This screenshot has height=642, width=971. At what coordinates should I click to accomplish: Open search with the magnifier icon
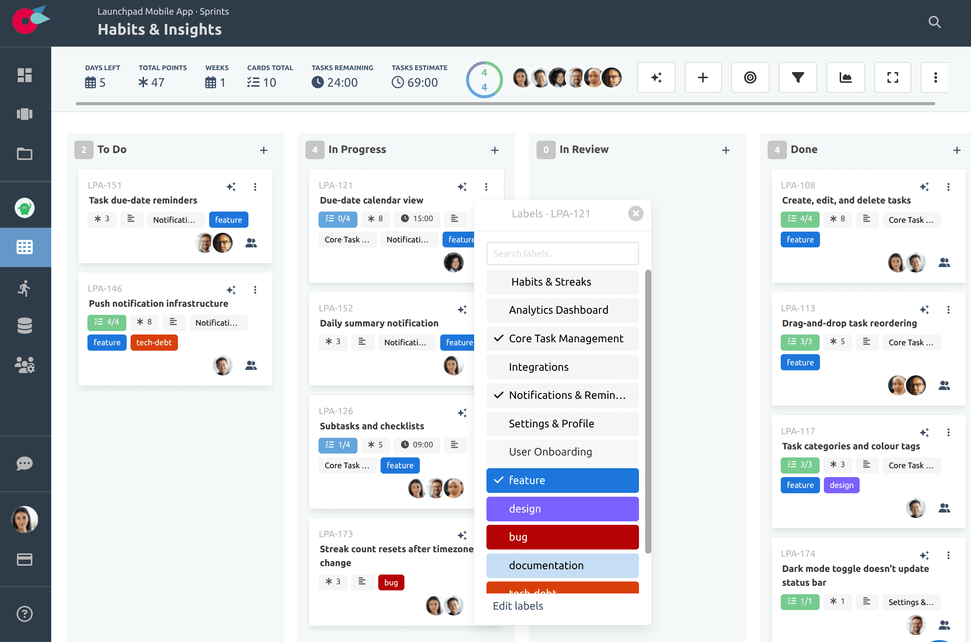934,22
